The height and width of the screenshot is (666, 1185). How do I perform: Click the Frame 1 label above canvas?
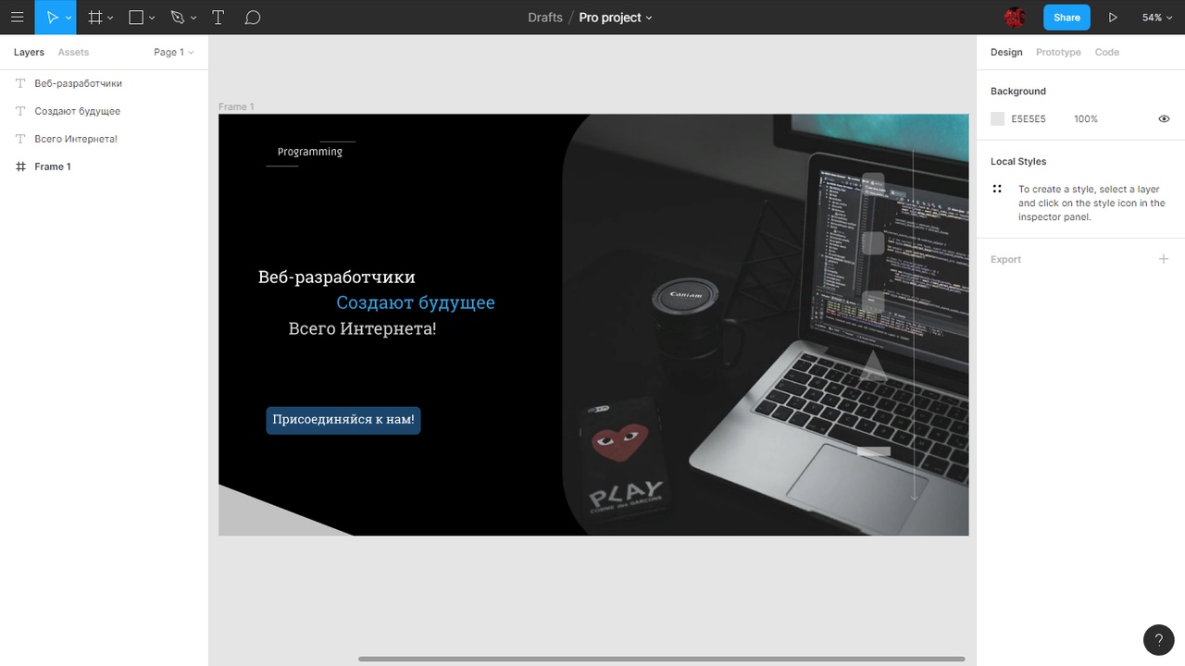[x=236, y=107]
